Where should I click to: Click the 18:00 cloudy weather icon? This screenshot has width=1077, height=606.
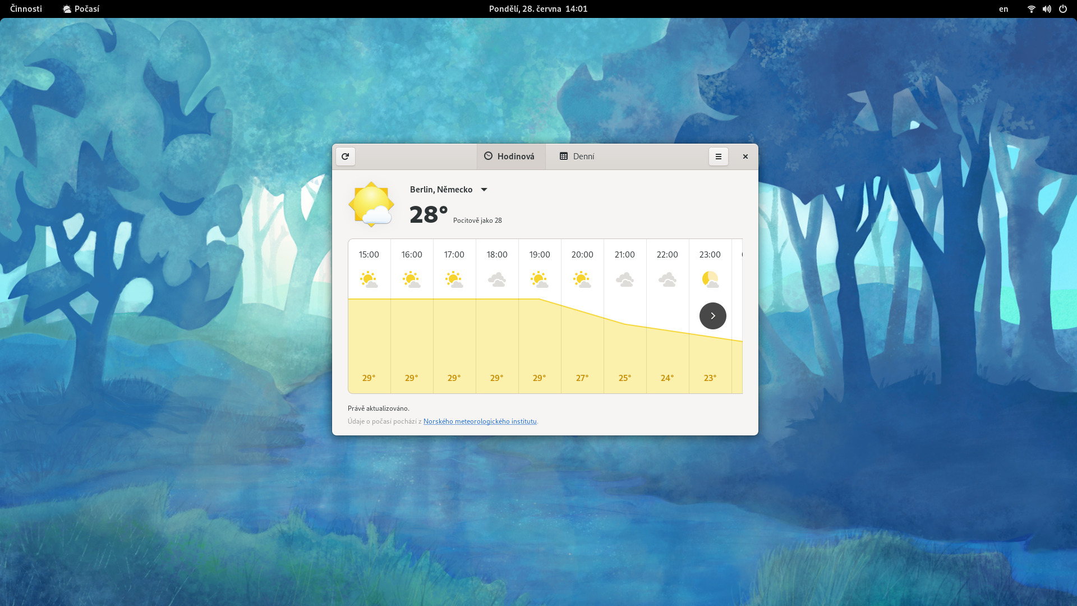pyautogui.click(x=496, y=279)
